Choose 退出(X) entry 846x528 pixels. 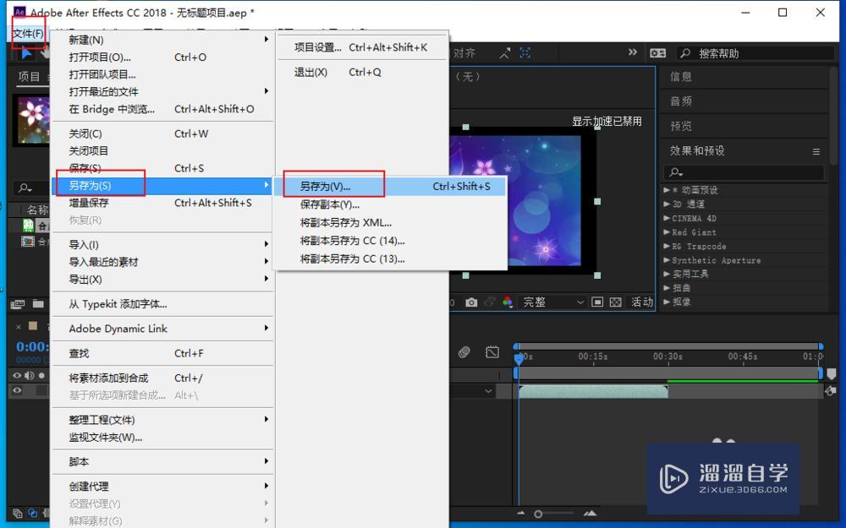coord(361,72)
